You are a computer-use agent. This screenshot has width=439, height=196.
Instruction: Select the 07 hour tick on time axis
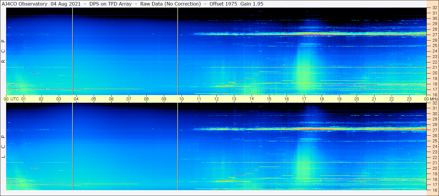(129, 99)
